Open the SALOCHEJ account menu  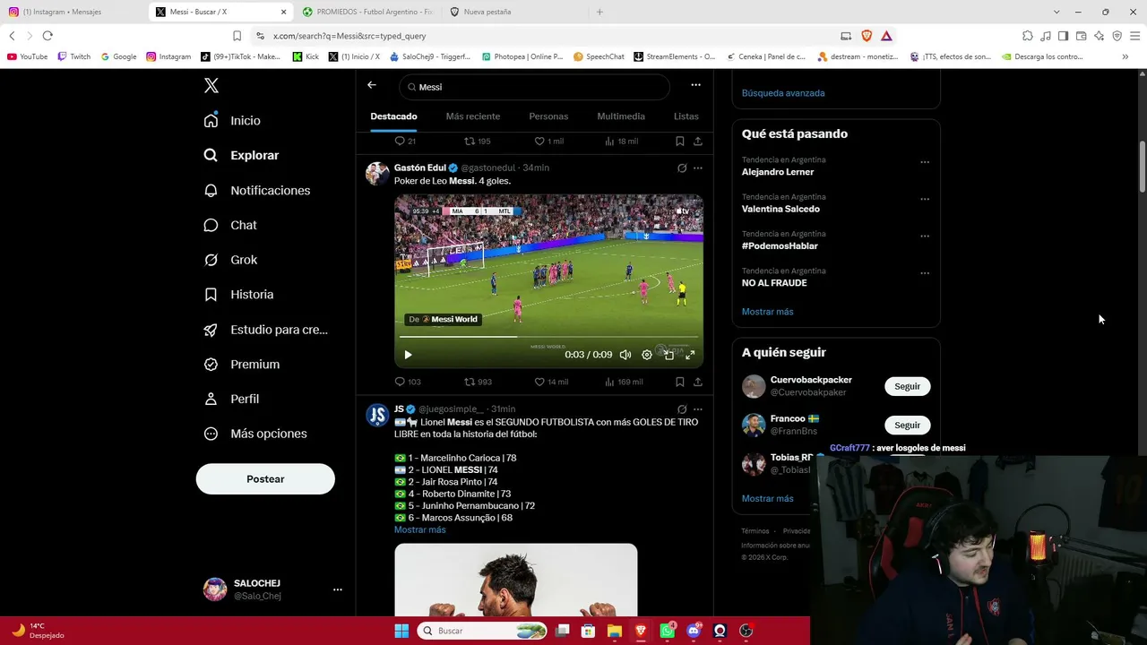(273, 589)
